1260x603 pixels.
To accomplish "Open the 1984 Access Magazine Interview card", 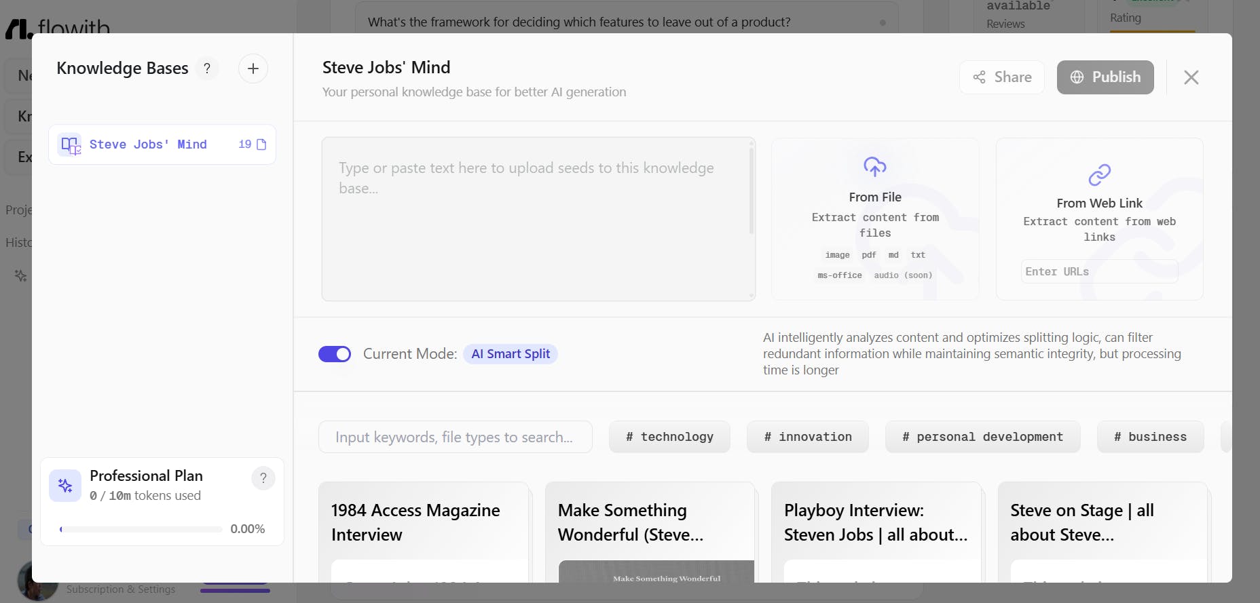I will (424, 532).
